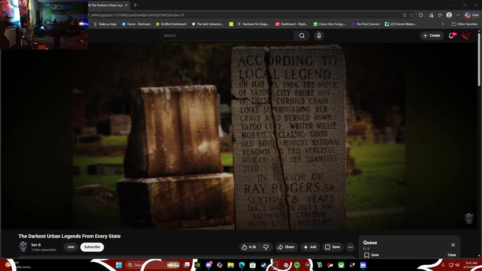Open SteelSeries app from taskbar
The image size is (482, 271).
tap(286, 265)
